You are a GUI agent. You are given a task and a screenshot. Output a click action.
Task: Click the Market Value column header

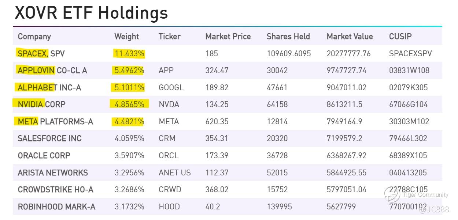click(350, 37)
